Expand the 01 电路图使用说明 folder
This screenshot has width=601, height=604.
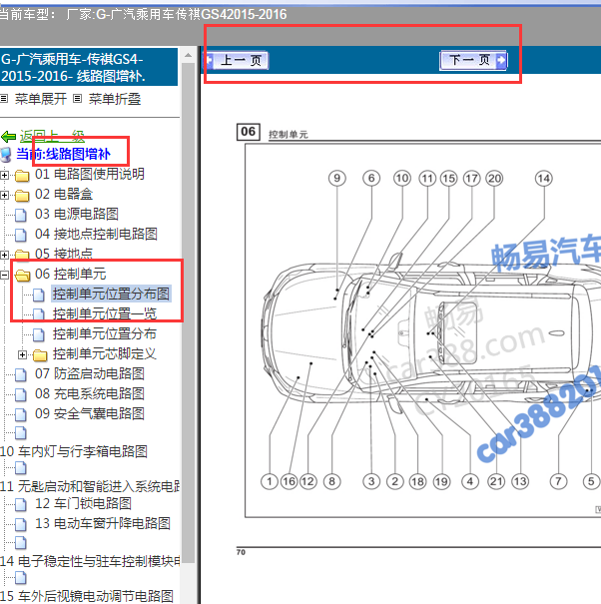click(x=4, y=176)
